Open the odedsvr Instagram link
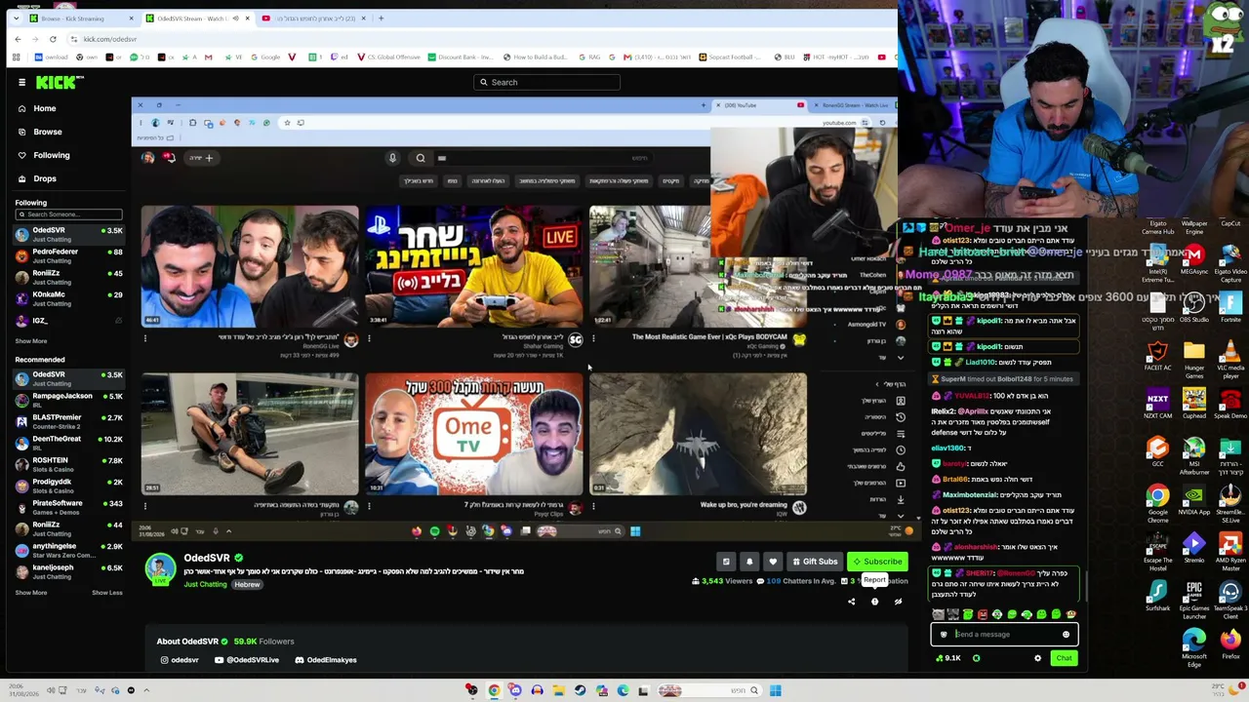Viewport: 1249px width, 702px height. [x=180, y=660]
